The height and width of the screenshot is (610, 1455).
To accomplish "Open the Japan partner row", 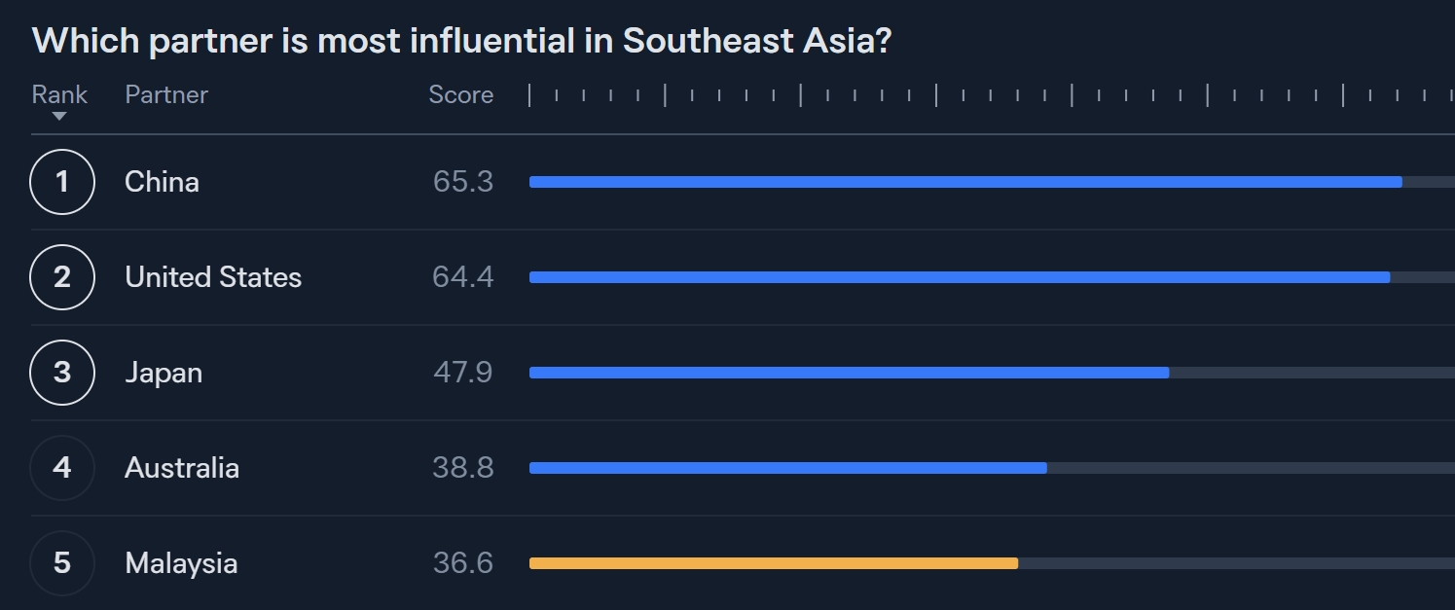I will 164,373.
